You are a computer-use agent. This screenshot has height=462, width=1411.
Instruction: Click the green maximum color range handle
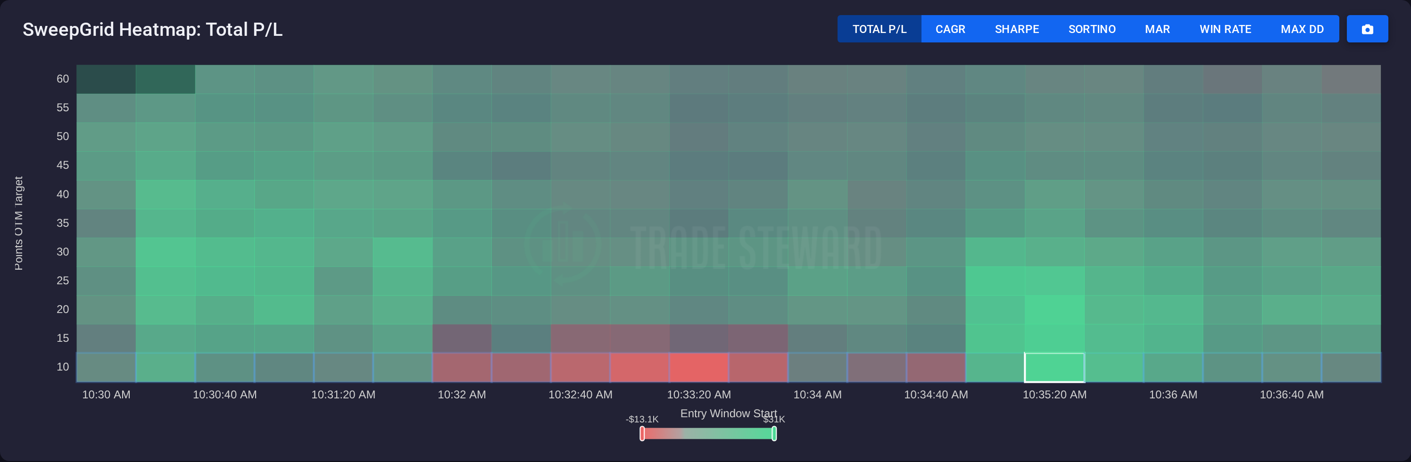[x=774, y=434]
